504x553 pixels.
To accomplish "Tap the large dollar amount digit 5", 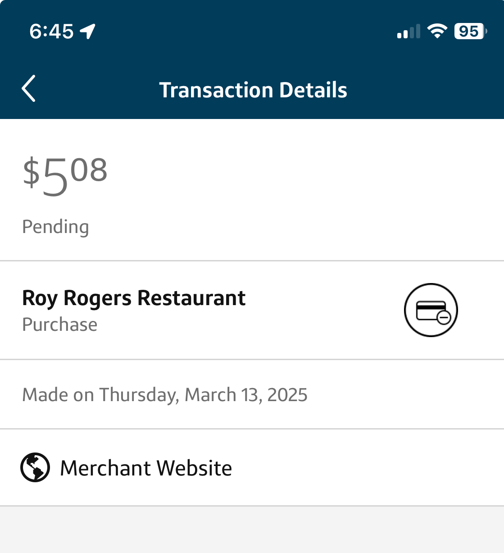I will pos(55,178).
